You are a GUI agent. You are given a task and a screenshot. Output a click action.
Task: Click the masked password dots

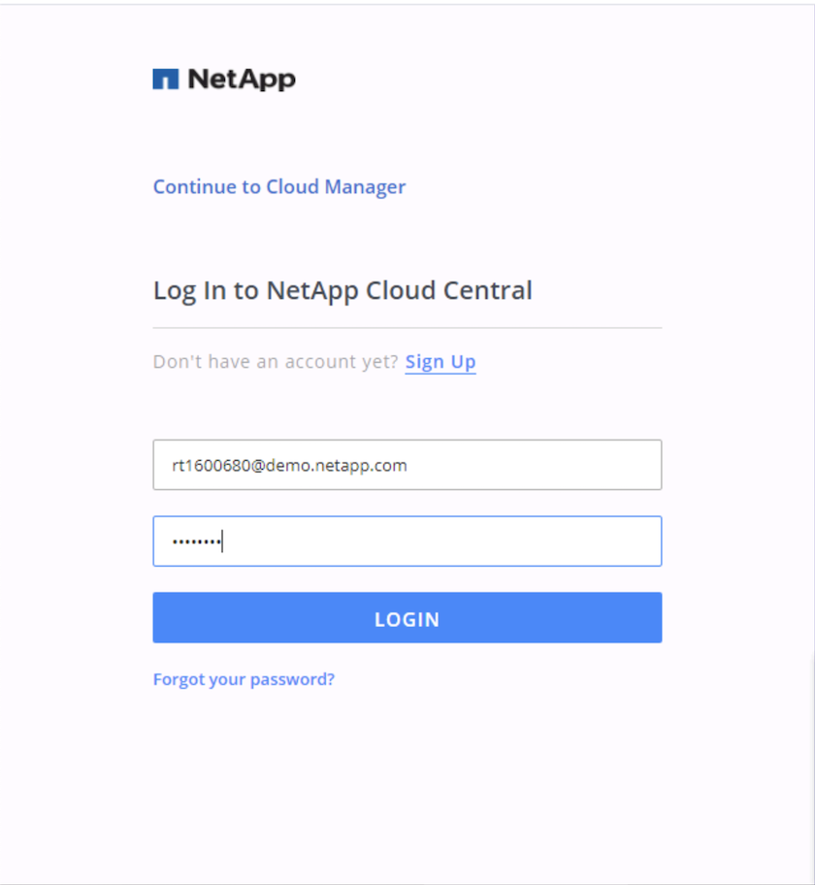[x=196, y=541]
